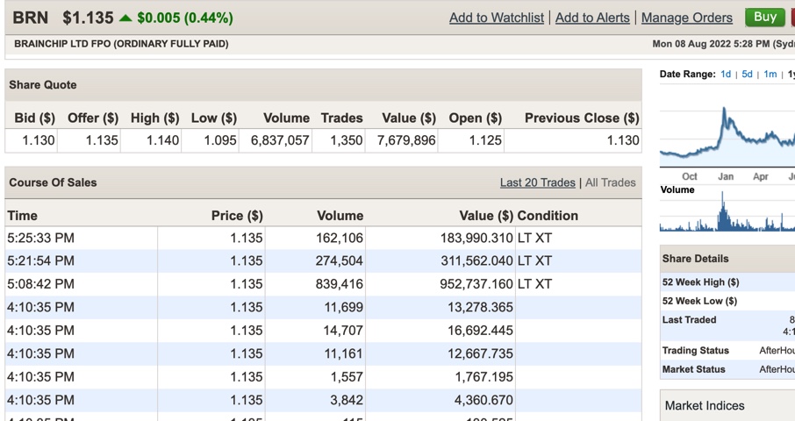Click the Time column header
The image size is (795, 421).
(23, 215)
